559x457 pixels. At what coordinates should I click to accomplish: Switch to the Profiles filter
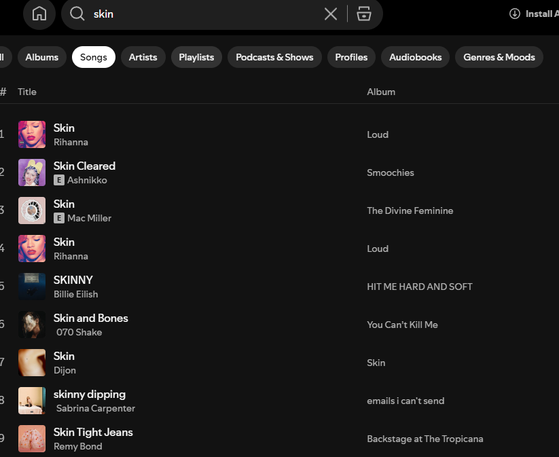pyautogui.click(x=351, y=57)
